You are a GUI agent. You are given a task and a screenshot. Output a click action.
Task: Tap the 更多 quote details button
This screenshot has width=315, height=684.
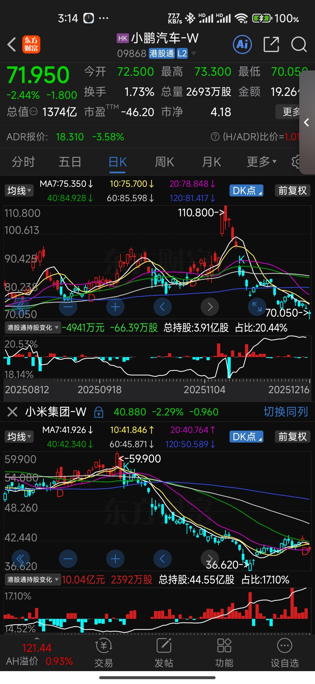[288, 112]
